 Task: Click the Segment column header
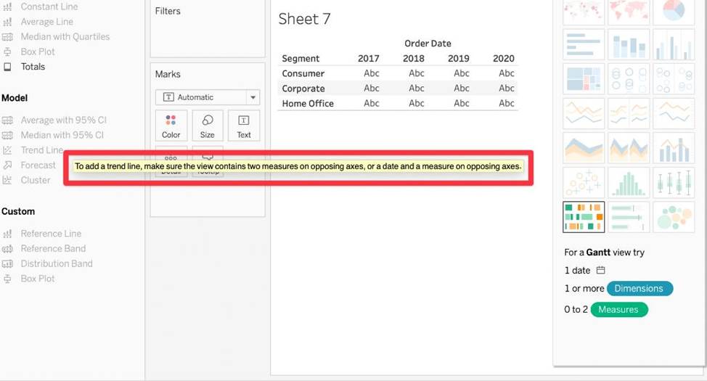301,59
